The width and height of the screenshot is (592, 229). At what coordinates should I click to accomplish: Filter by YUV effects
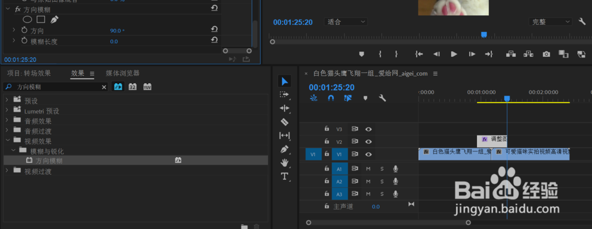[x=147, y=87]
